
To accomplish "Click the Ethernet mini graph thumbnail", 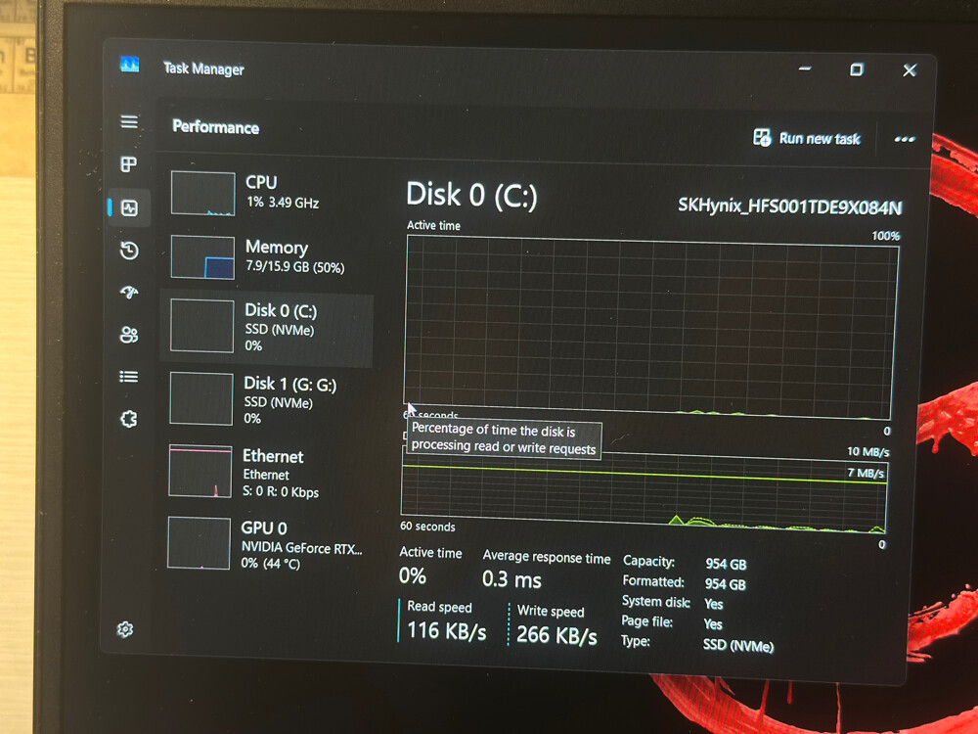I will [x=200, y=472].
